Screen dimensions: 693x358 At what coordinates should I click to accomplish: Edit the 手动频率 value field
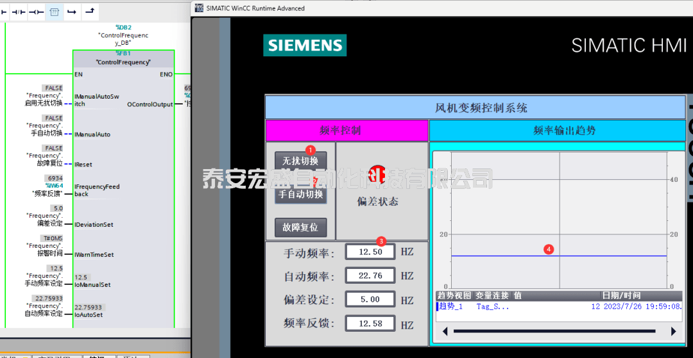370,252
